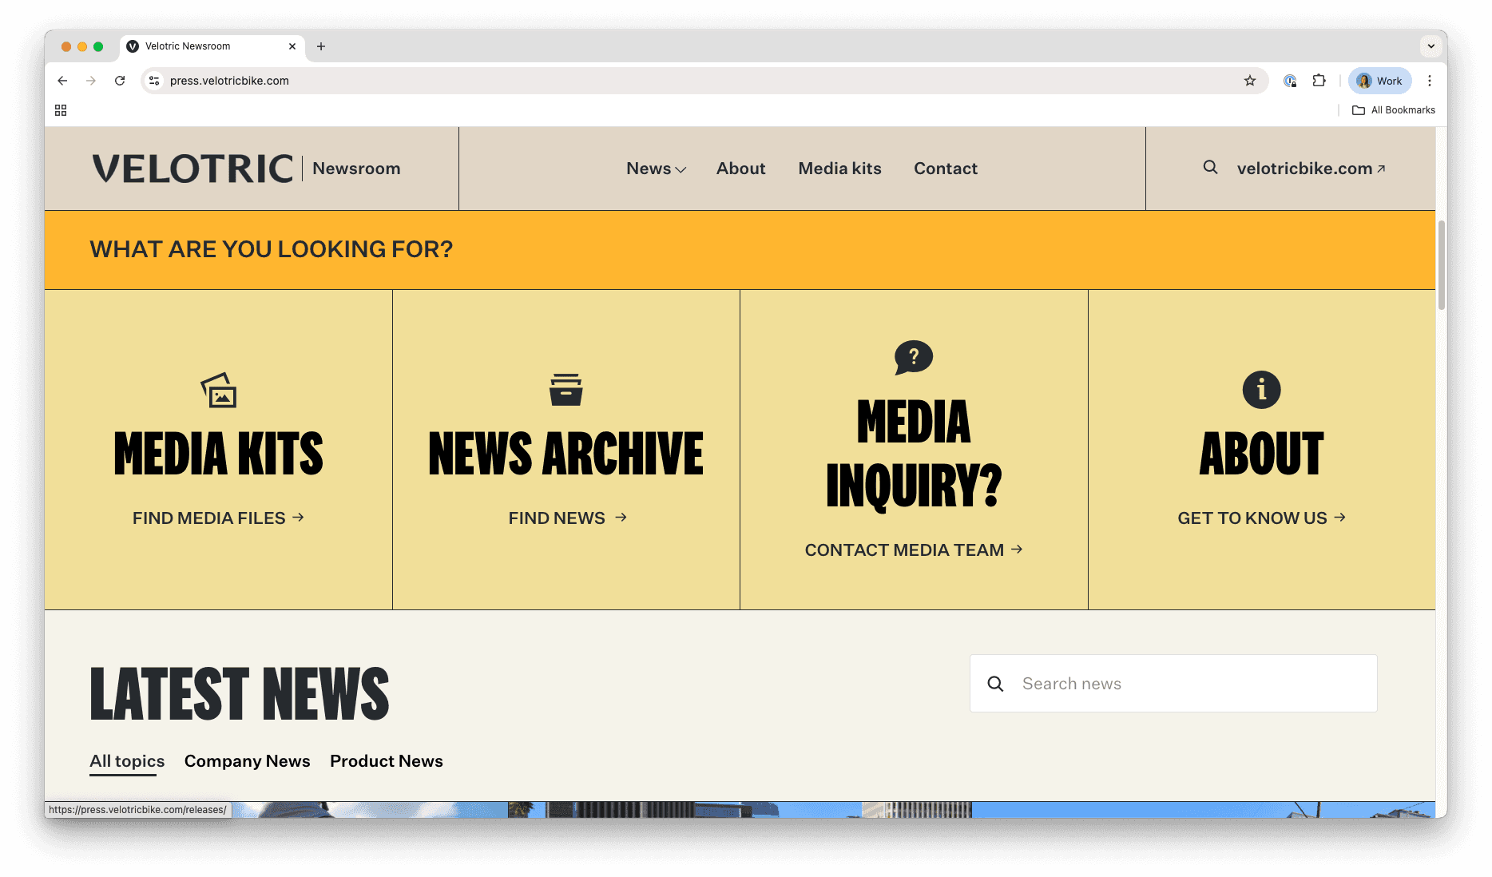Go back using the browser back arrow
Viewport: 1492px width, 877px height.
point(62,81)
